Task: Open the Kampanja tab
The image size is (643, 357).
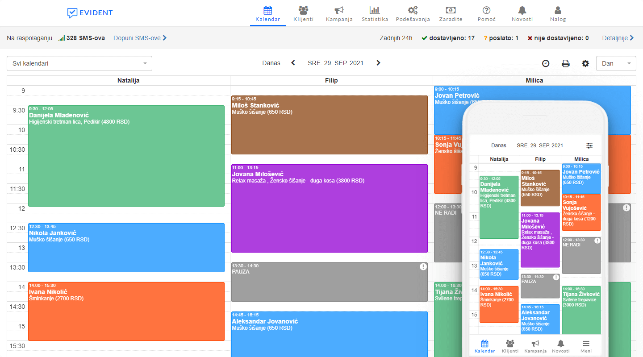Action: click(339, 13)
